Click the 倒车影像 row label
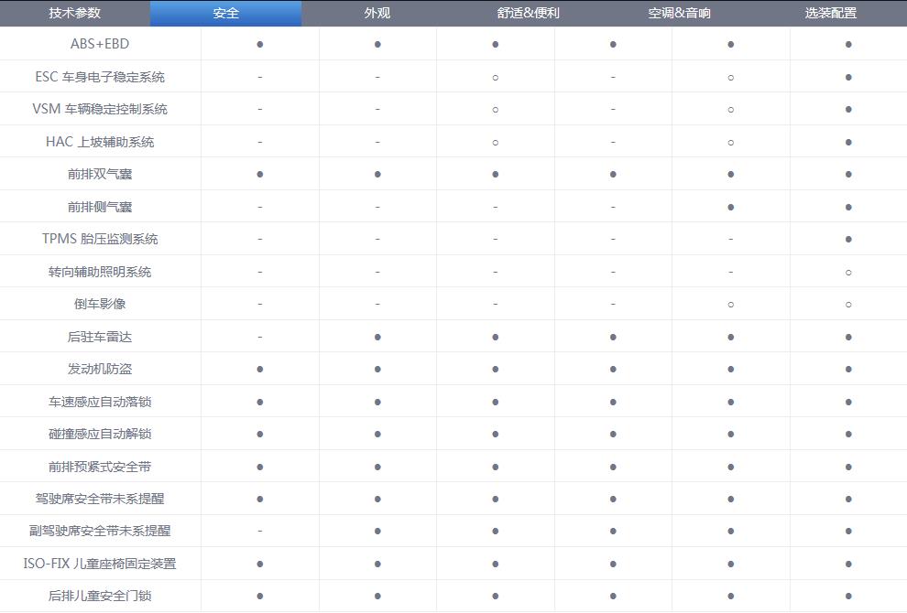The width and height of the screenshot is (907, 613). [x=100, y=304]
